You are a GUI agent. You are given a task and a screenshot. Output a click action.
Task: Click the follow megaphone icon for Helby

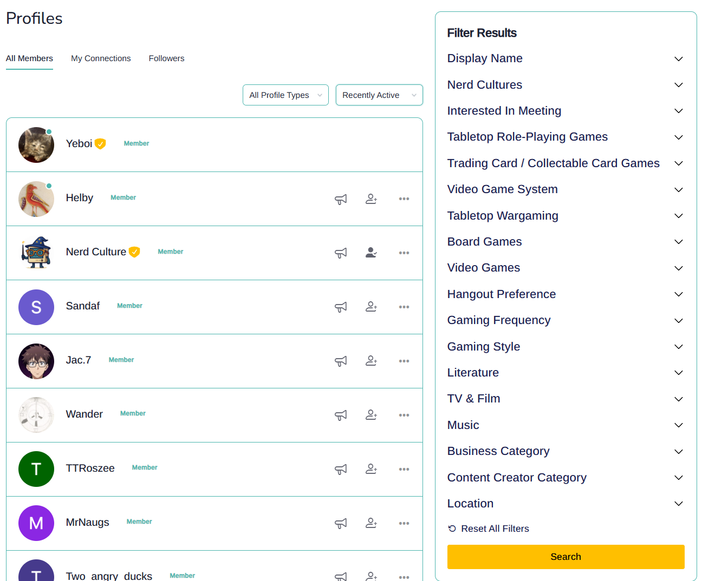(x=341, y=199)
